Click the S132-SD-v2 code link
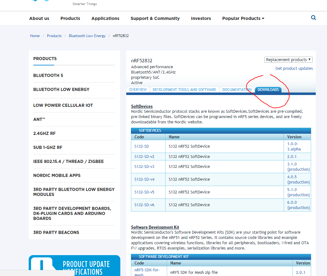327x276 pixels. [144, 157]
